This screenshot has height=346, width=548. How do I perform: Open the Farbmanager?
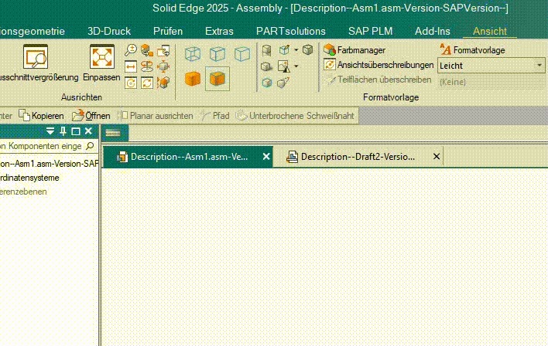(354, 50)
